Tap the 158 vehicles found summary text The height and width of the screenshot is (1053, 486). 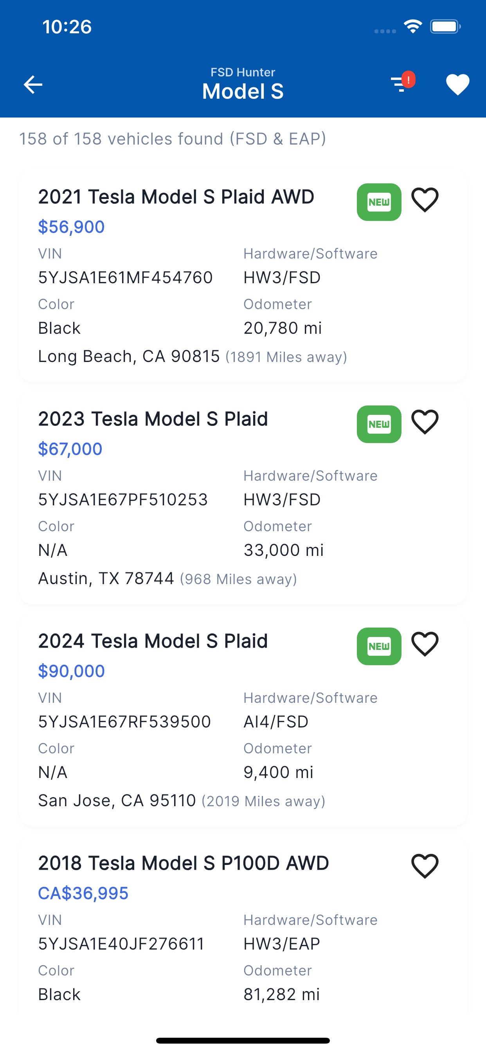[x=172, y=139]
